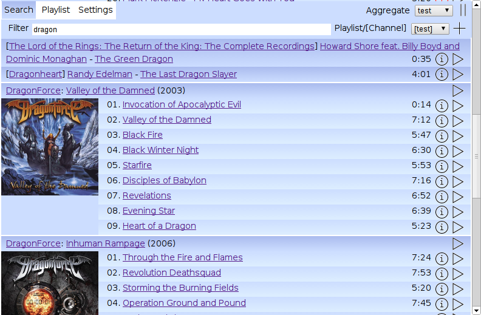Open Inhuman Rampage album link
The image size is (481, 315).
coord(106,243)
